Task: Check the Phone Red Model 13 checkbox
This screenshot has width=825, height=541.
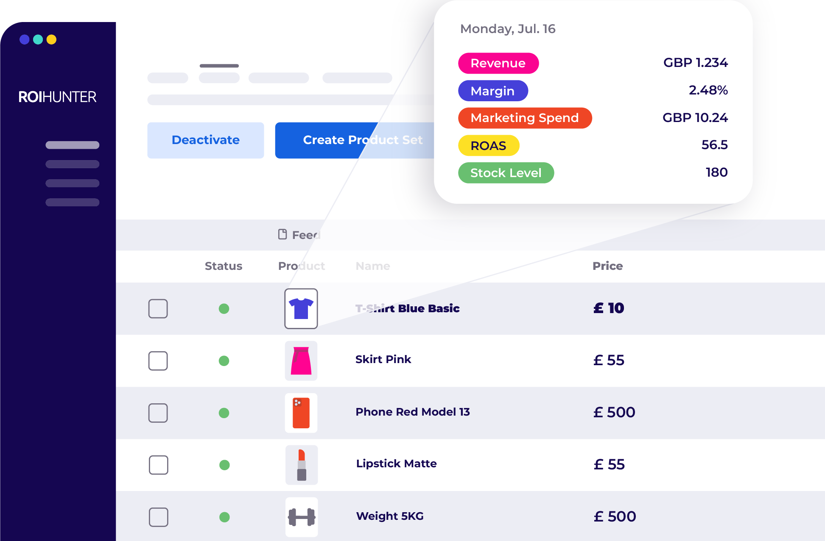Action: (x=158, y=413)
